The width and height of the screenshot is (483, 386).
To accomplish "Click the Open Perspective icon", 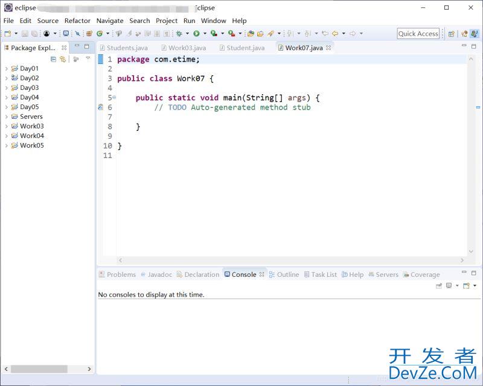I will (x=451, y=34).
